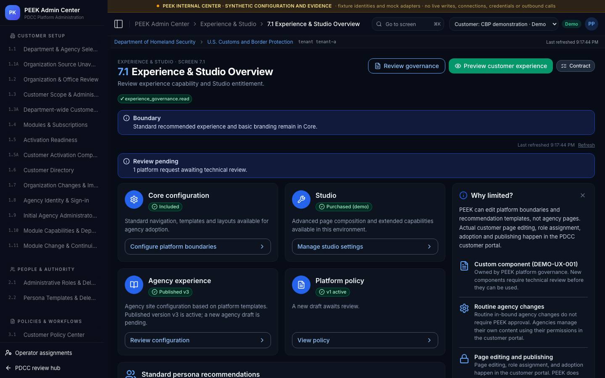
Task: Open Customer Directory in sidebar
Action: click(x=53, y=170)
